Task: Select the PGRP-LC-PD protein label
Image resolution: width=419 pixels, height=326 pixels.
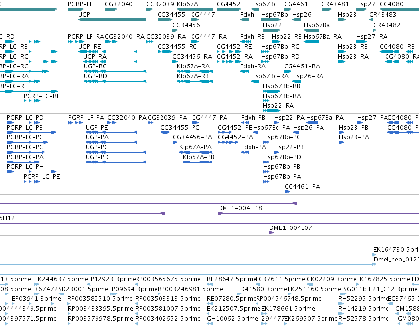Action: tap(25, 118)
